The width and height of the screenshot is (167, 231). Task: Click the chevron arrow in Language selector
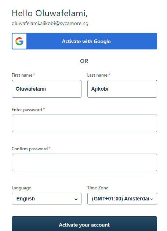pyautogui.click(x=76, y=199)
